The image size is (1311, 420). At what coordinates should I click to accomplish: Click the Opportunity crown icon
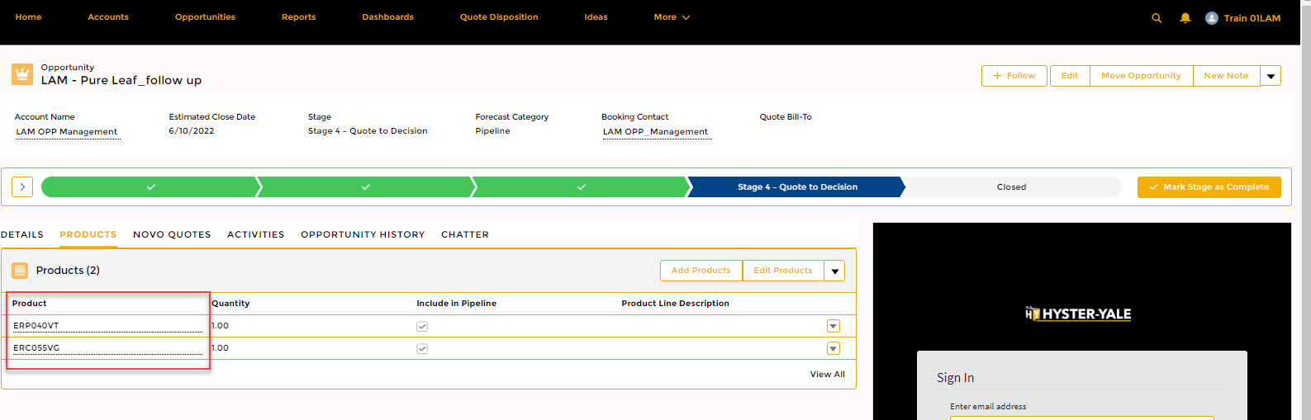[22, 74]
